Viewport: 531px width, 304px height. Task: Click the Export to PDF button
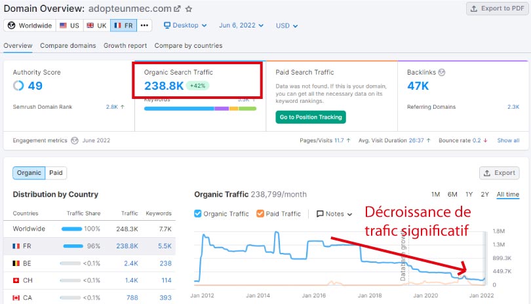(x=497, y=9)
